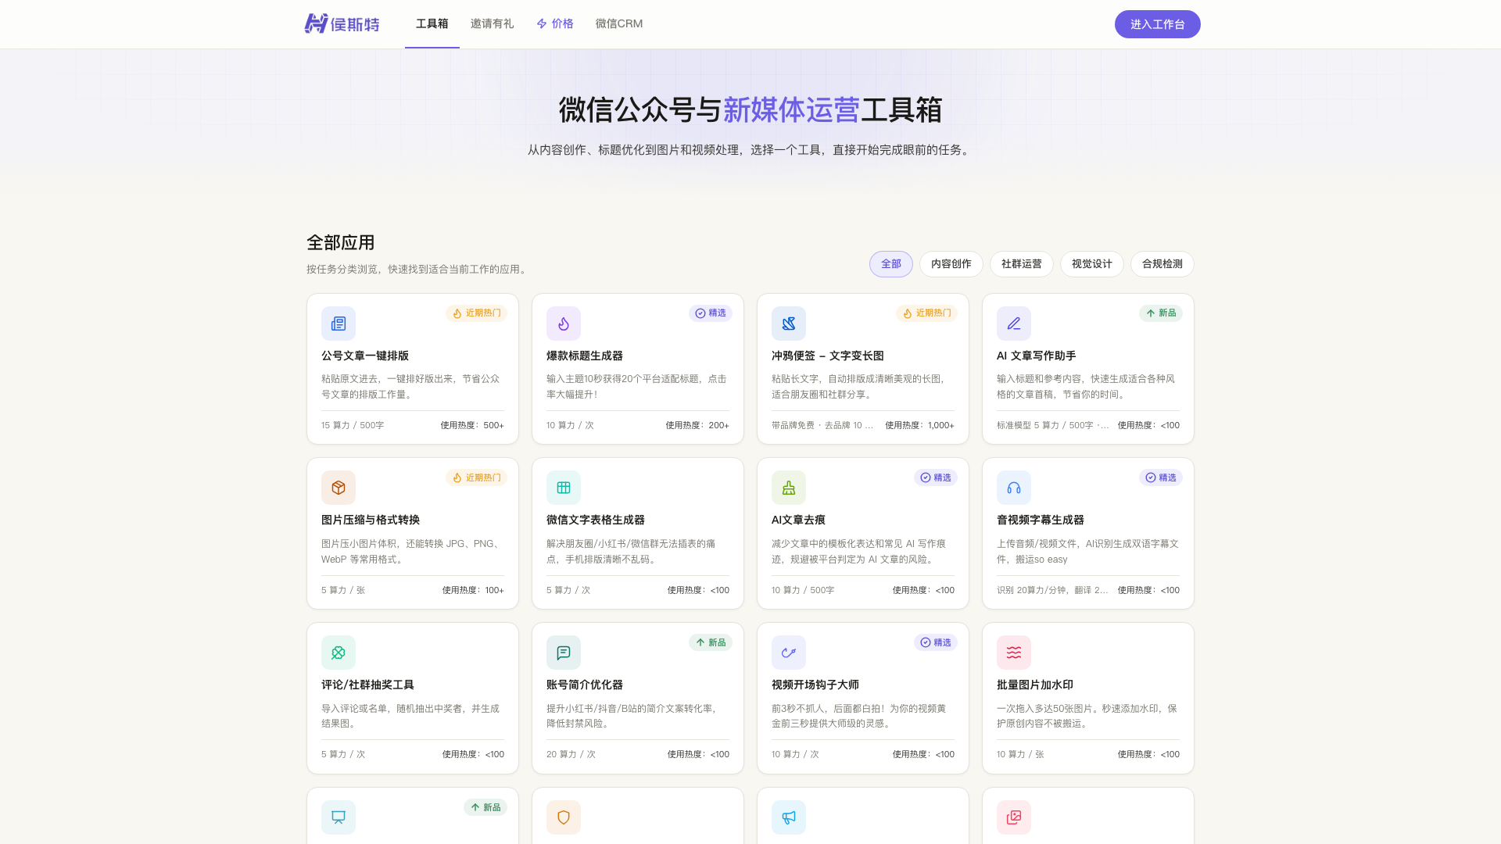This screenshot has height=844, width=1501.
Task: Filter apps by 合规检测
Action: point(1162,264)
